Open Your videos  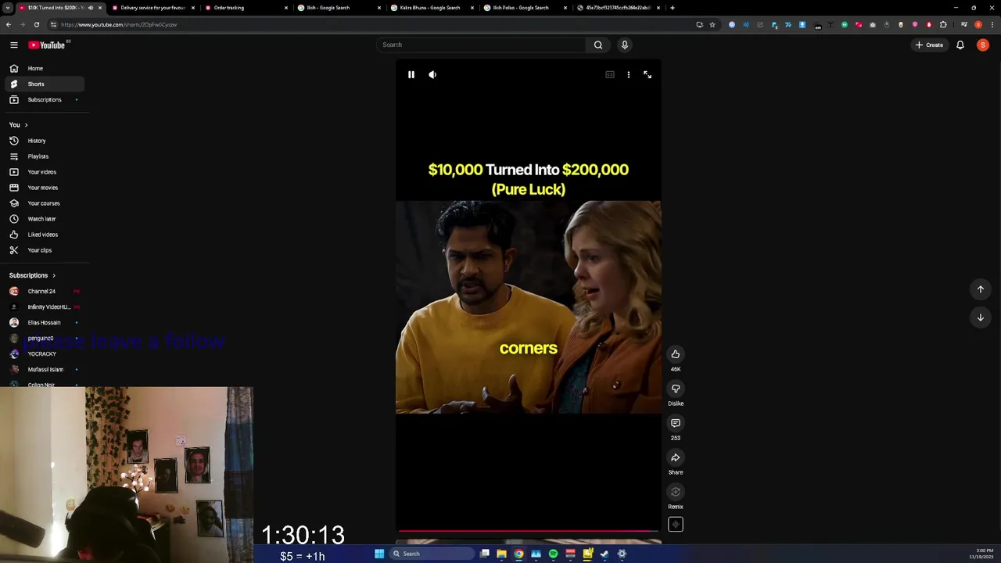pyautogui.click(x=45, y=172)
